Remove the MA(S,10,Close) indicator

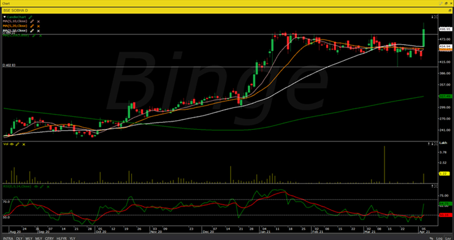click(38, 21)
